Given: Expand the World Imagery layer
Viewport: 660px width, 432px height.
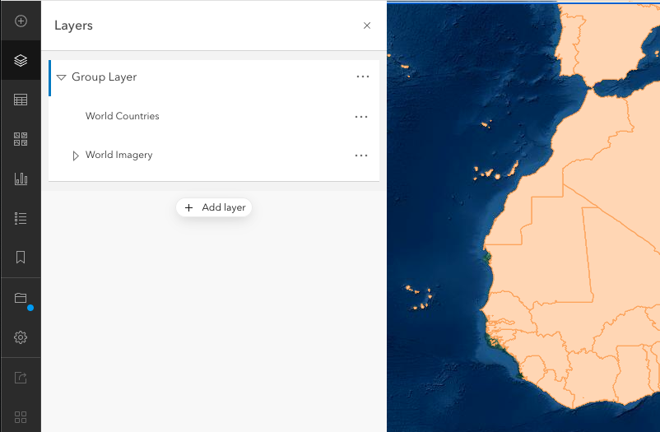Looking at the screenshot, I should point(76,156).
